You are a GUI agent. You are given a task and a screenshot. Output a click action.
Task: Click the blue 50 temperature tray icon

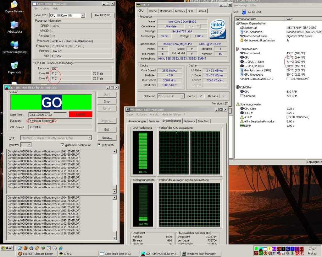pos(288,249)
